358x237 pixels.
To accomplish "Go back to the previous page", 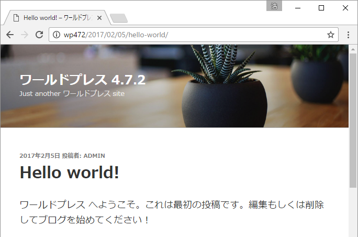I will pyautogui.click(x=10, y=35).
